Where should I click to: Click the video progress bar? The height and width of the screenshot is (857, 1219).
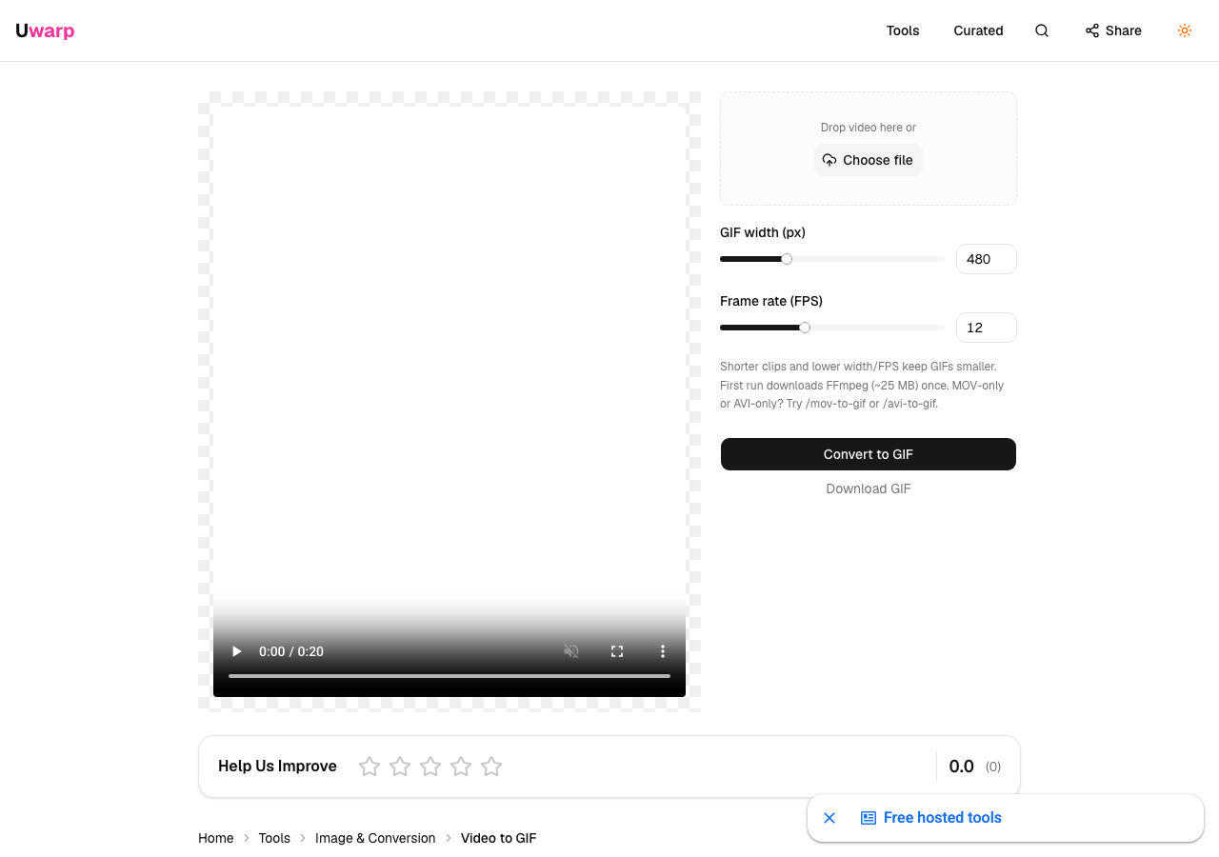click(x=450, y=676)
